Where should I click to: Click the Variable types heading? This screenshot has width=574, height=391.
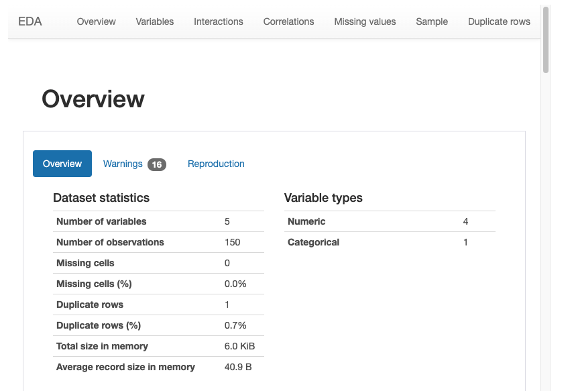click(323, 198)
